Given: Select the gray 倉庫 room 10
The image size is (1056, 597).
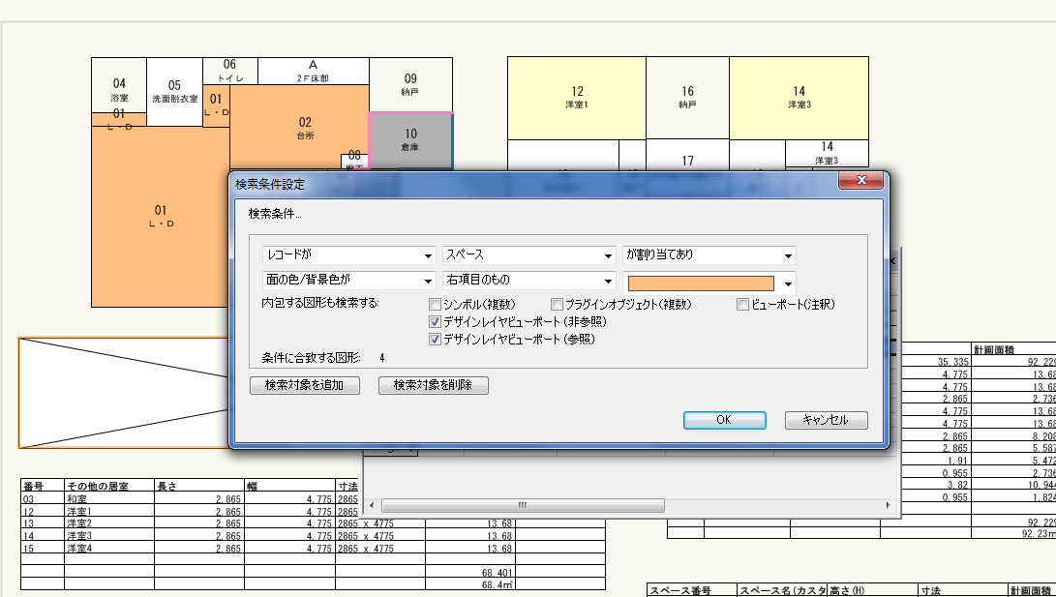Looking at the screenshot, I should coord(410,140).
